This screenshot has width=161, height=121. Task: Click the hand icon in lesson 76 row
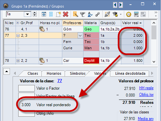pyautogui.click(x=42, y=29)
